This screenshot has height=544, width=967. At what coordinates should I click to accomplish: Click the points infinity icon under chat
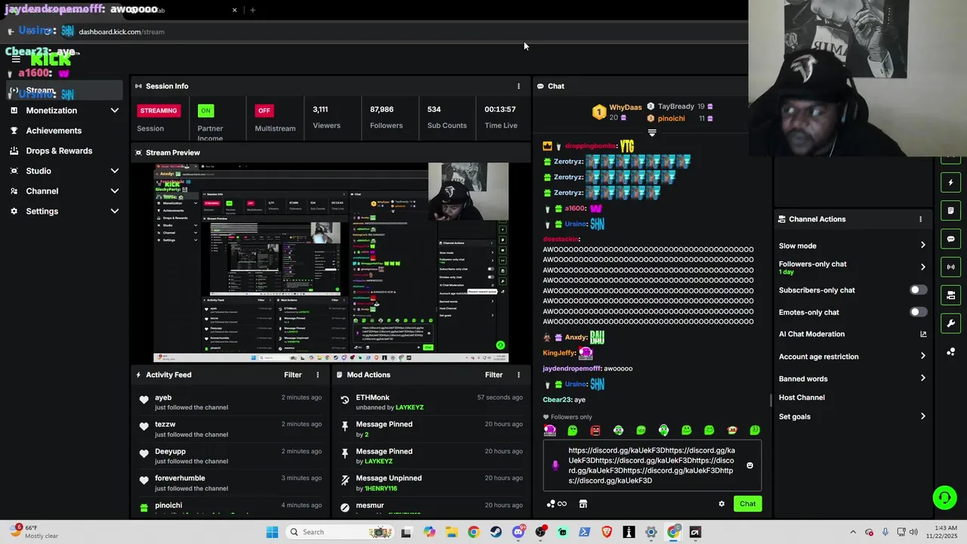coord(557,504)
